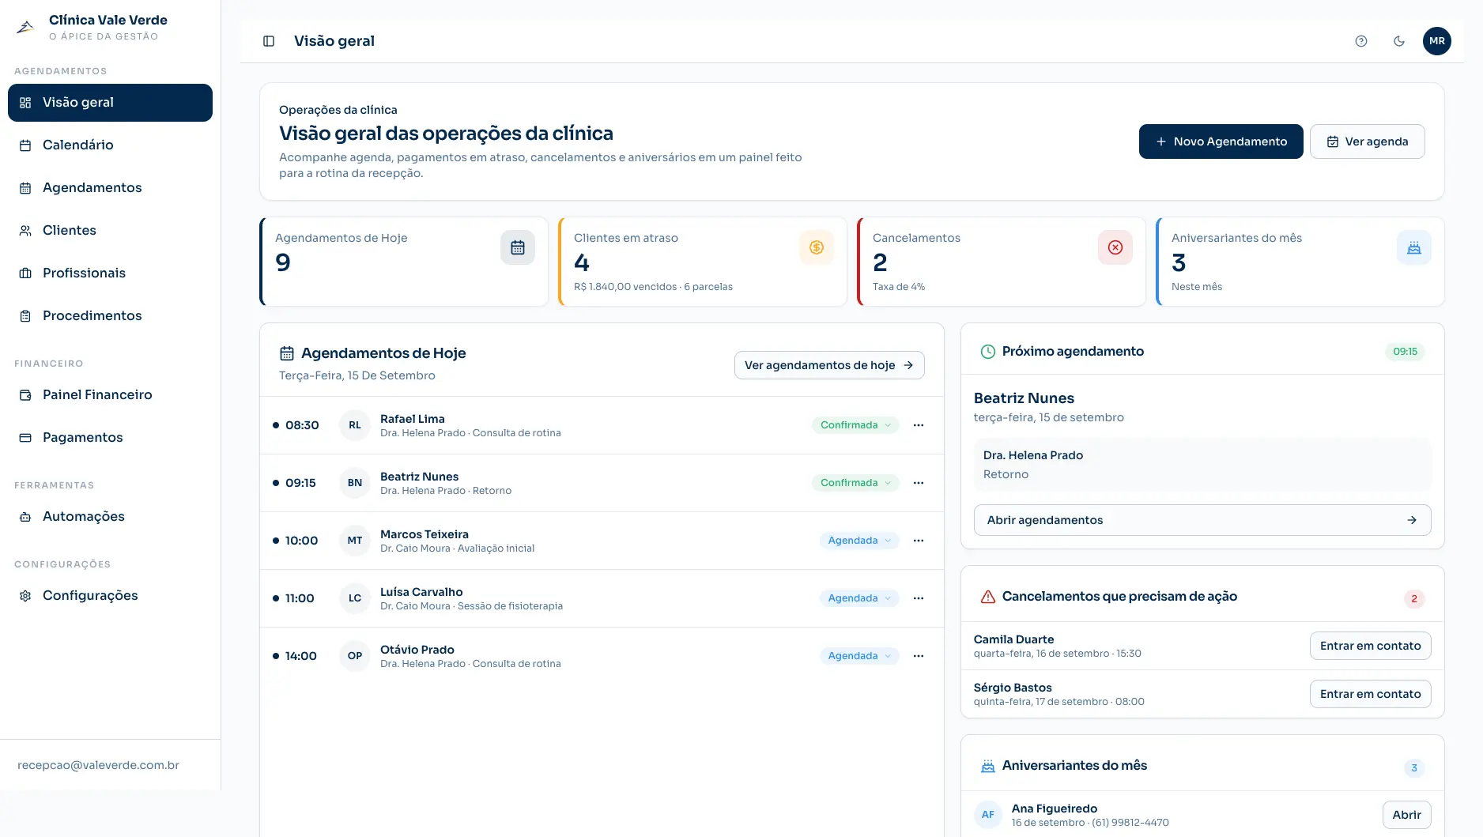Expand Agendada status dropdown for Luísa Carvalho
Image resolution: width=1483 pixels, height=837 pixels.
point(859,598)
